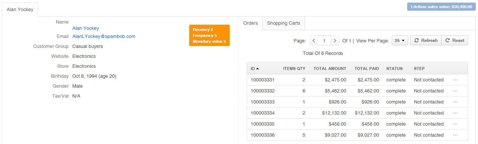Switch to the Shopping Carts tab
478x144 pixels.
point(284,23)
